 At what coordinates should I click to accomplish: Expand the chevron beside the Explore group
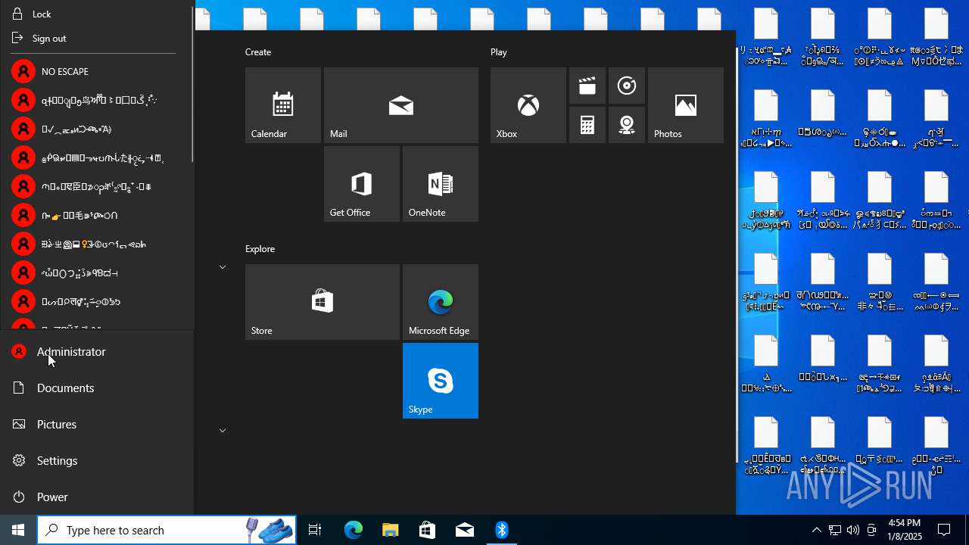coord(223,267)
